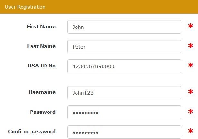Click the red asterisk beside Last Name
Viewport: 198px width, 139px height.
pyautogui.click(x=191, y=46)
